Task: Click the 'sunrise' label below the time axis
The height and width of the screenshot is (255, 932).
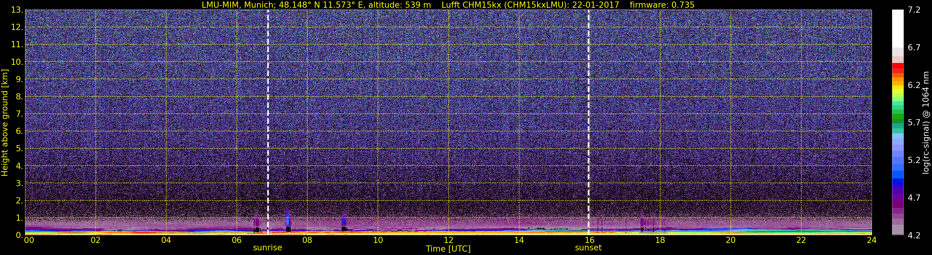Action: click(x=267, y=248)
